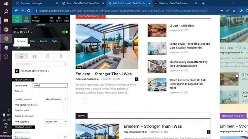Open the Css tab

pyautogui.click(x=19, y=47)
